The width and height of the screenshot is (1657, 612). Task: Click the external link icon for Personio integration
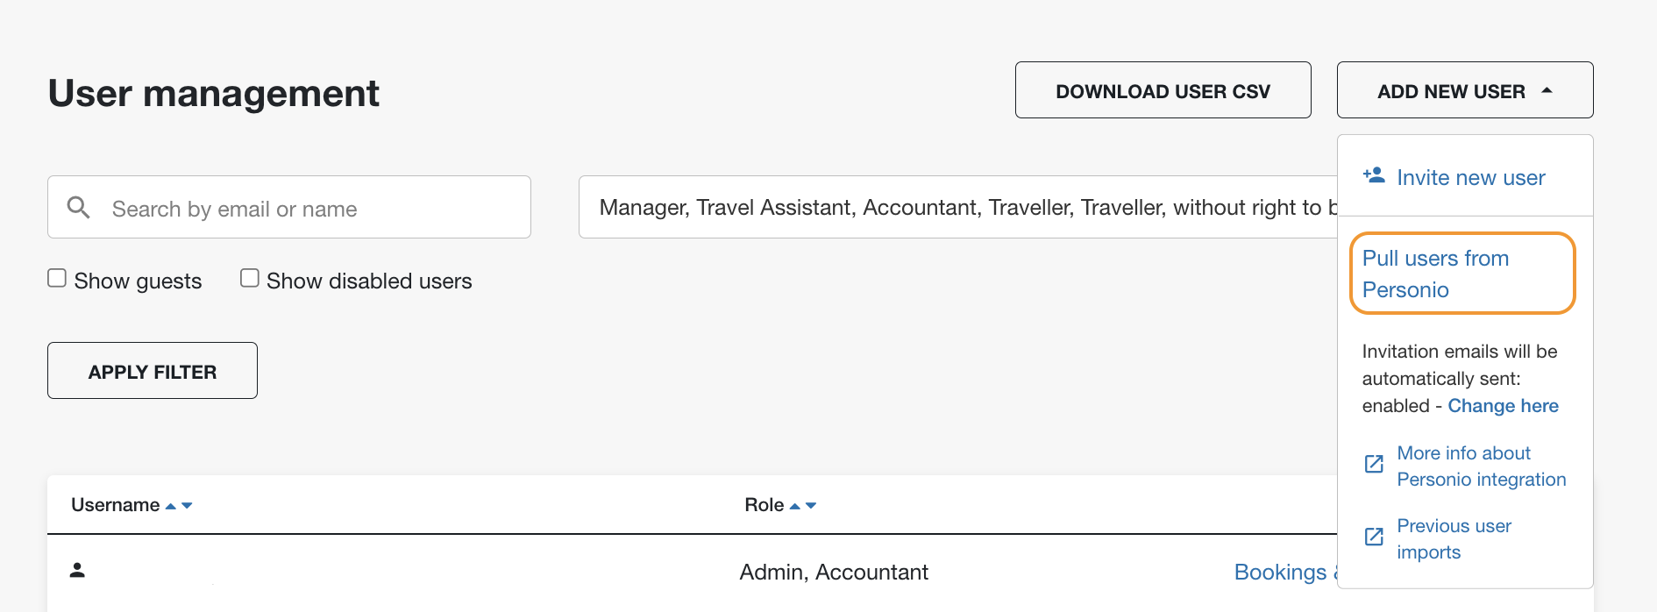(1374, 464)
